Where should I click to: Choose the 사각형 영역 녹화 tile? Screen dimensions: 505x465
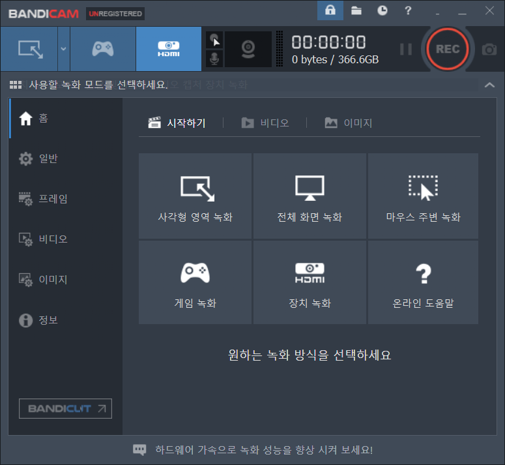(195, 196)
